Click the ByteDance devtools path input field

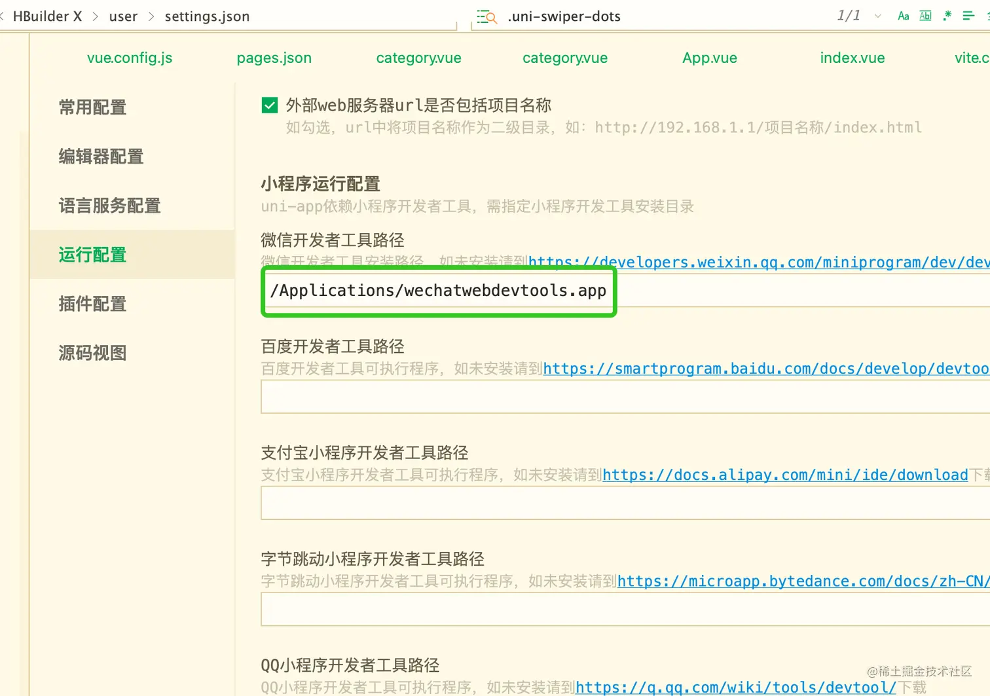click(625, 609)
